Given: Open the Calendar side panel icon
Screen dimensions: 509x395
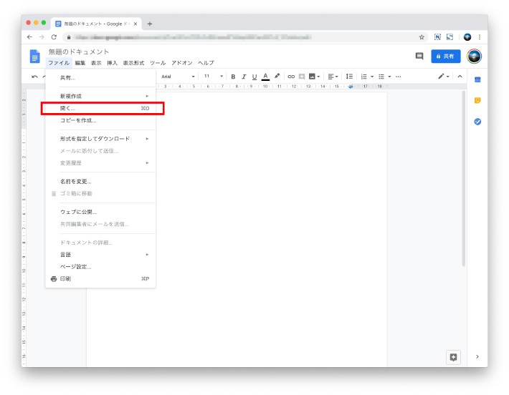Looking at the screenshot, I should tap(477, 79).
